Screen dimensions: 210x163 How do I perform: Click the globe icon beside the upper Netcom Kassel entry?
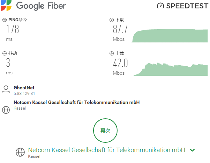(6, 110)
